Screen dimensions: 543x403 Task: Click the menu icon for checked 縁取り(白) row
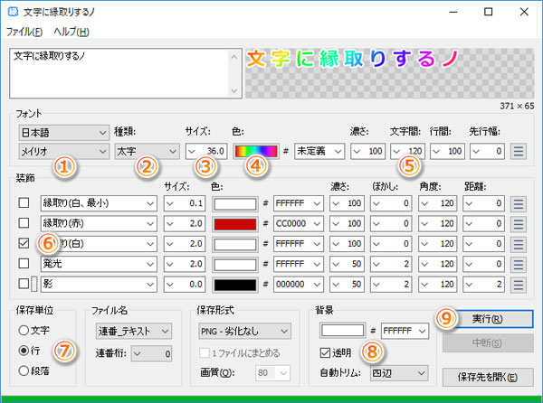click(519, 244)
